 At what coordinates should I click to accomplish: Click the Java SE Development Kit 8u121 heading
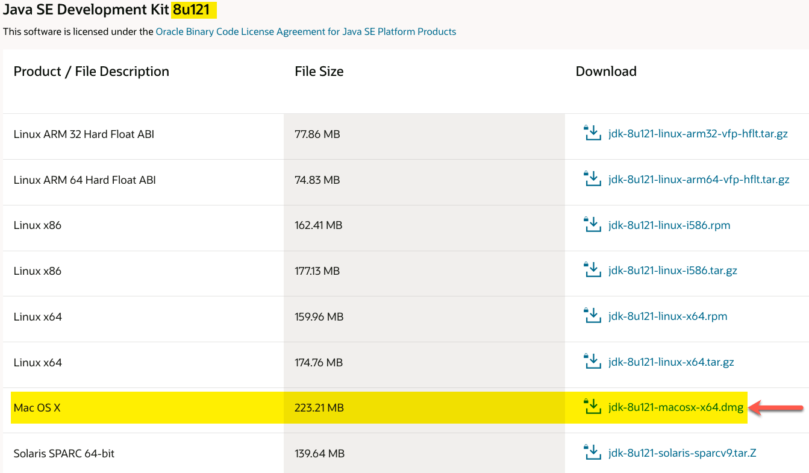click(108, 10)
